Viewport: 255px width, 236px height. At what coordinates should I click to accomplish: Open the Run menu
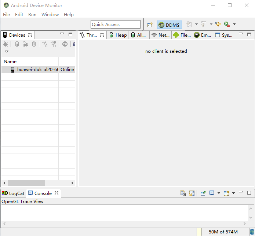pos(32,14)
